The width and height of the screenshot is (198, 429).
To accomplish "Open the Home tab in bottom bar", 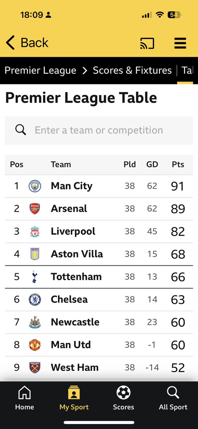I will (x=24, y=398).
